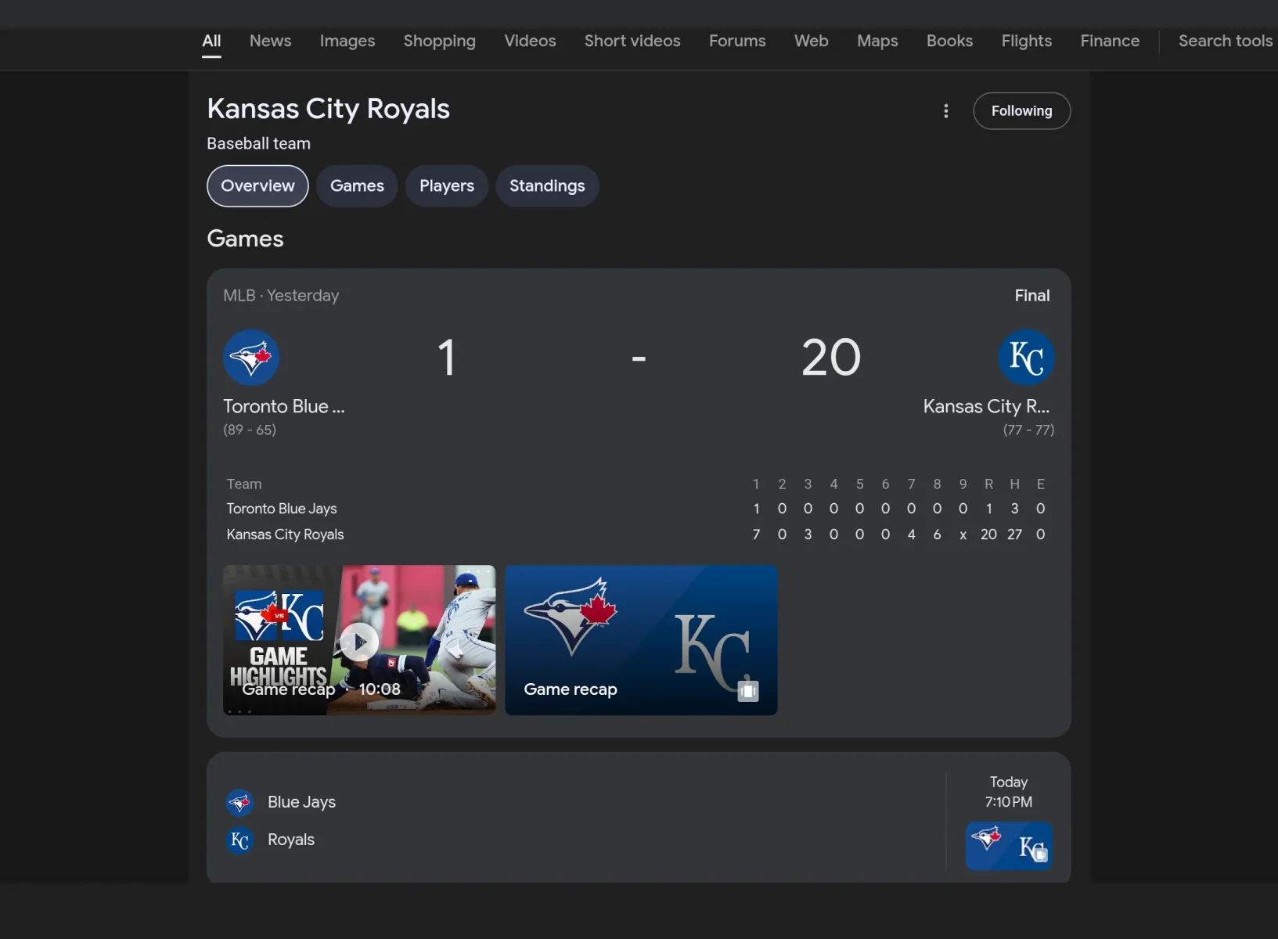Open the three-dot more options menu
Viewport: 1278px width, 939px height.
[945, 111]
